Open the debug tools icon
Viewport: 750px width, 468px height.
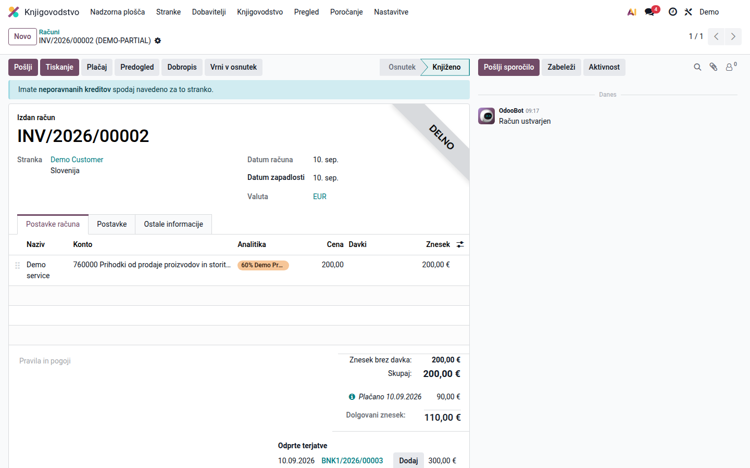click(689, 12)
